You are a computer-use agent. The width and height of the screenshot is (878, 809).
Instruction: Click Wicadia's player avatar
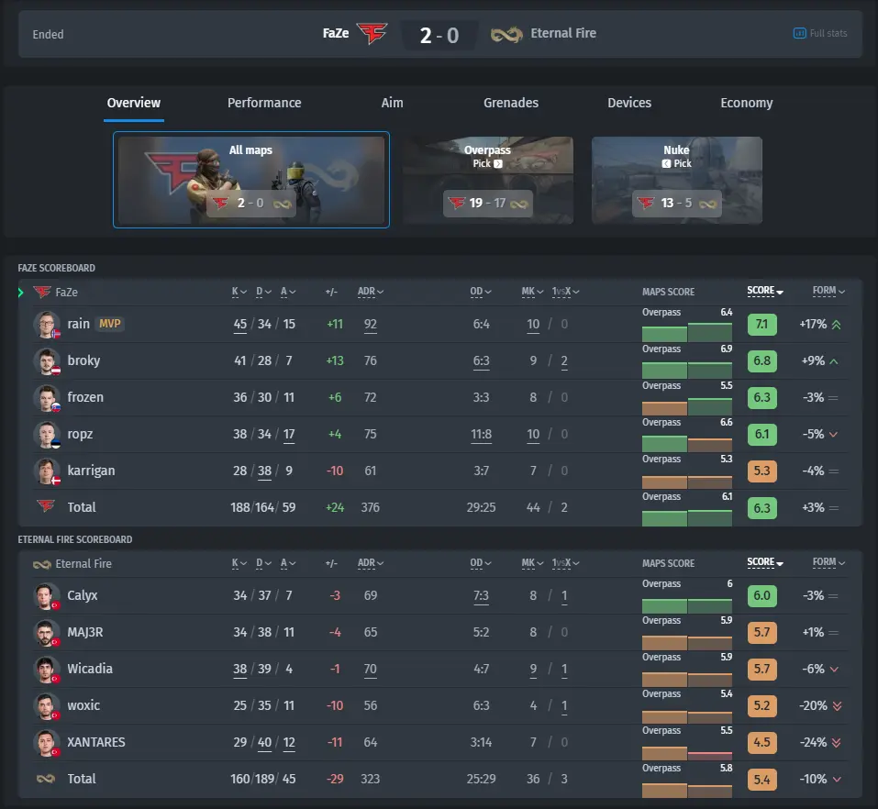click(x=47, y=669)
